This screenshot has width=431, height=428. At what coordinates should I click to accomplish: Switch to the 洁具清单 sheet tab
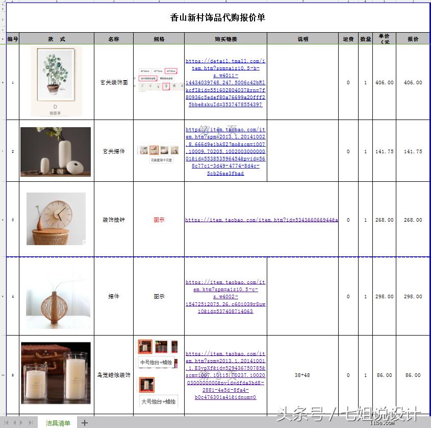[57, 422]
